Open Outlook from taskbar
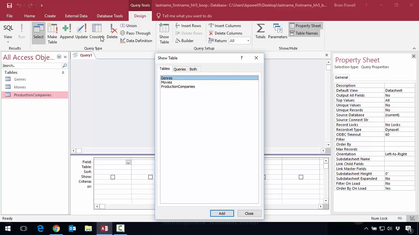Image resolution: width=419 pixels, height=235 pixels. coord(72,228)
